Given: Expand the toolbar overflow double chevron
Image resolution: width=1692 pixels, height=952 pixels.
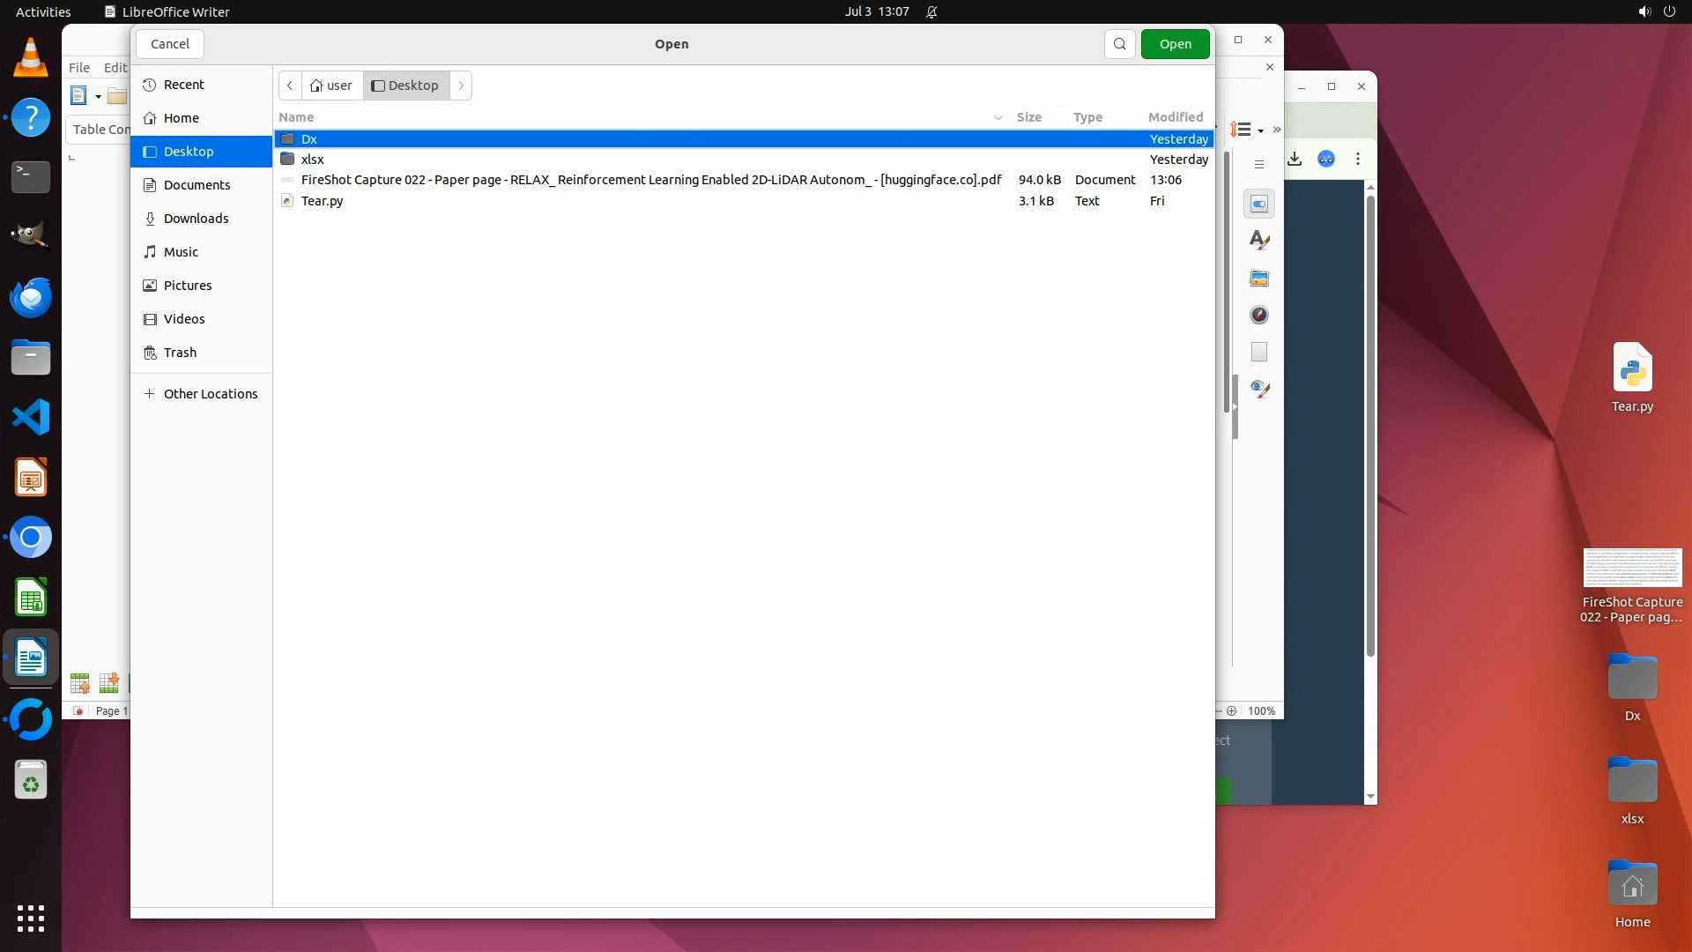Looking at the screenshot, I should pos(1277,130).
